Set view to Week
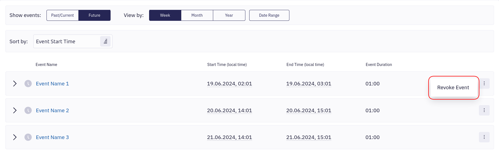This screenshot has width=499, height=150. (x=165, y=15)
